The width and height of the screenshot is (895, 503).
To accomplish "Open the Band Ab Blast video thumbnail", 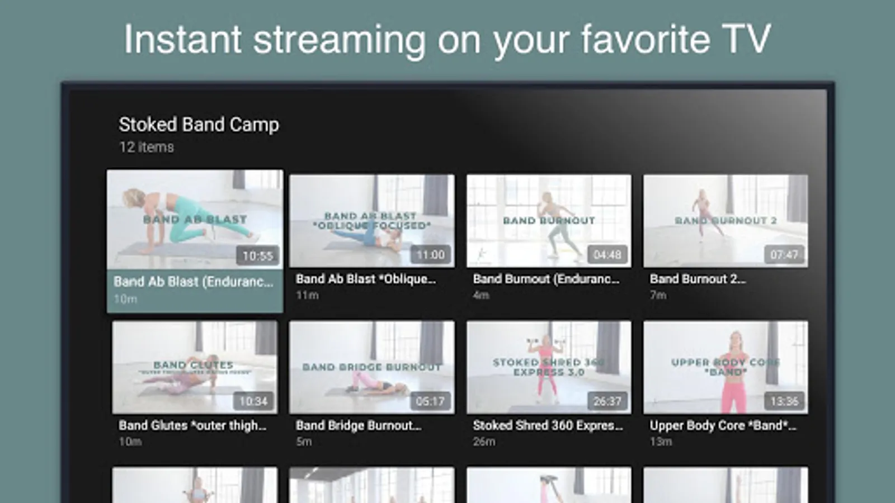I will [195, 220].
